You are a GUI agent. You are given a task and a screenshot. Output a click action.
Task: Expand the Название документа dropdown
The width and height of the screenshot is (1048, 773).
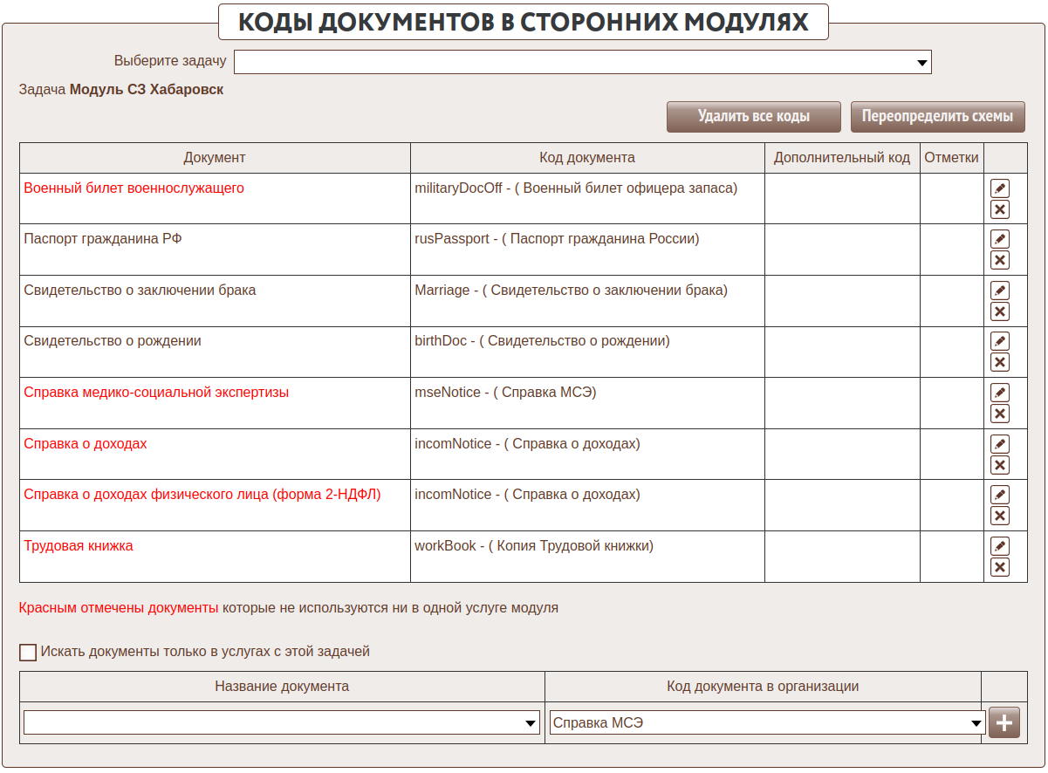(281, 723)
